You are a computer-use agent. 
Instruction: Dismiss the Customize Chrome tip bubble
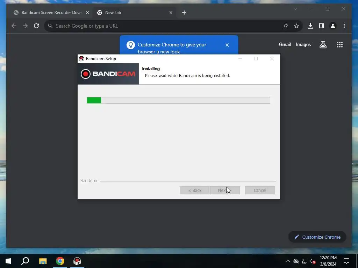pos(227,45)
